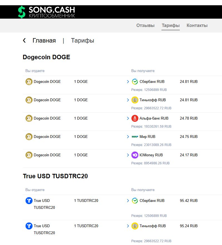Click 24.75 RUB rate value

[189, 137]
